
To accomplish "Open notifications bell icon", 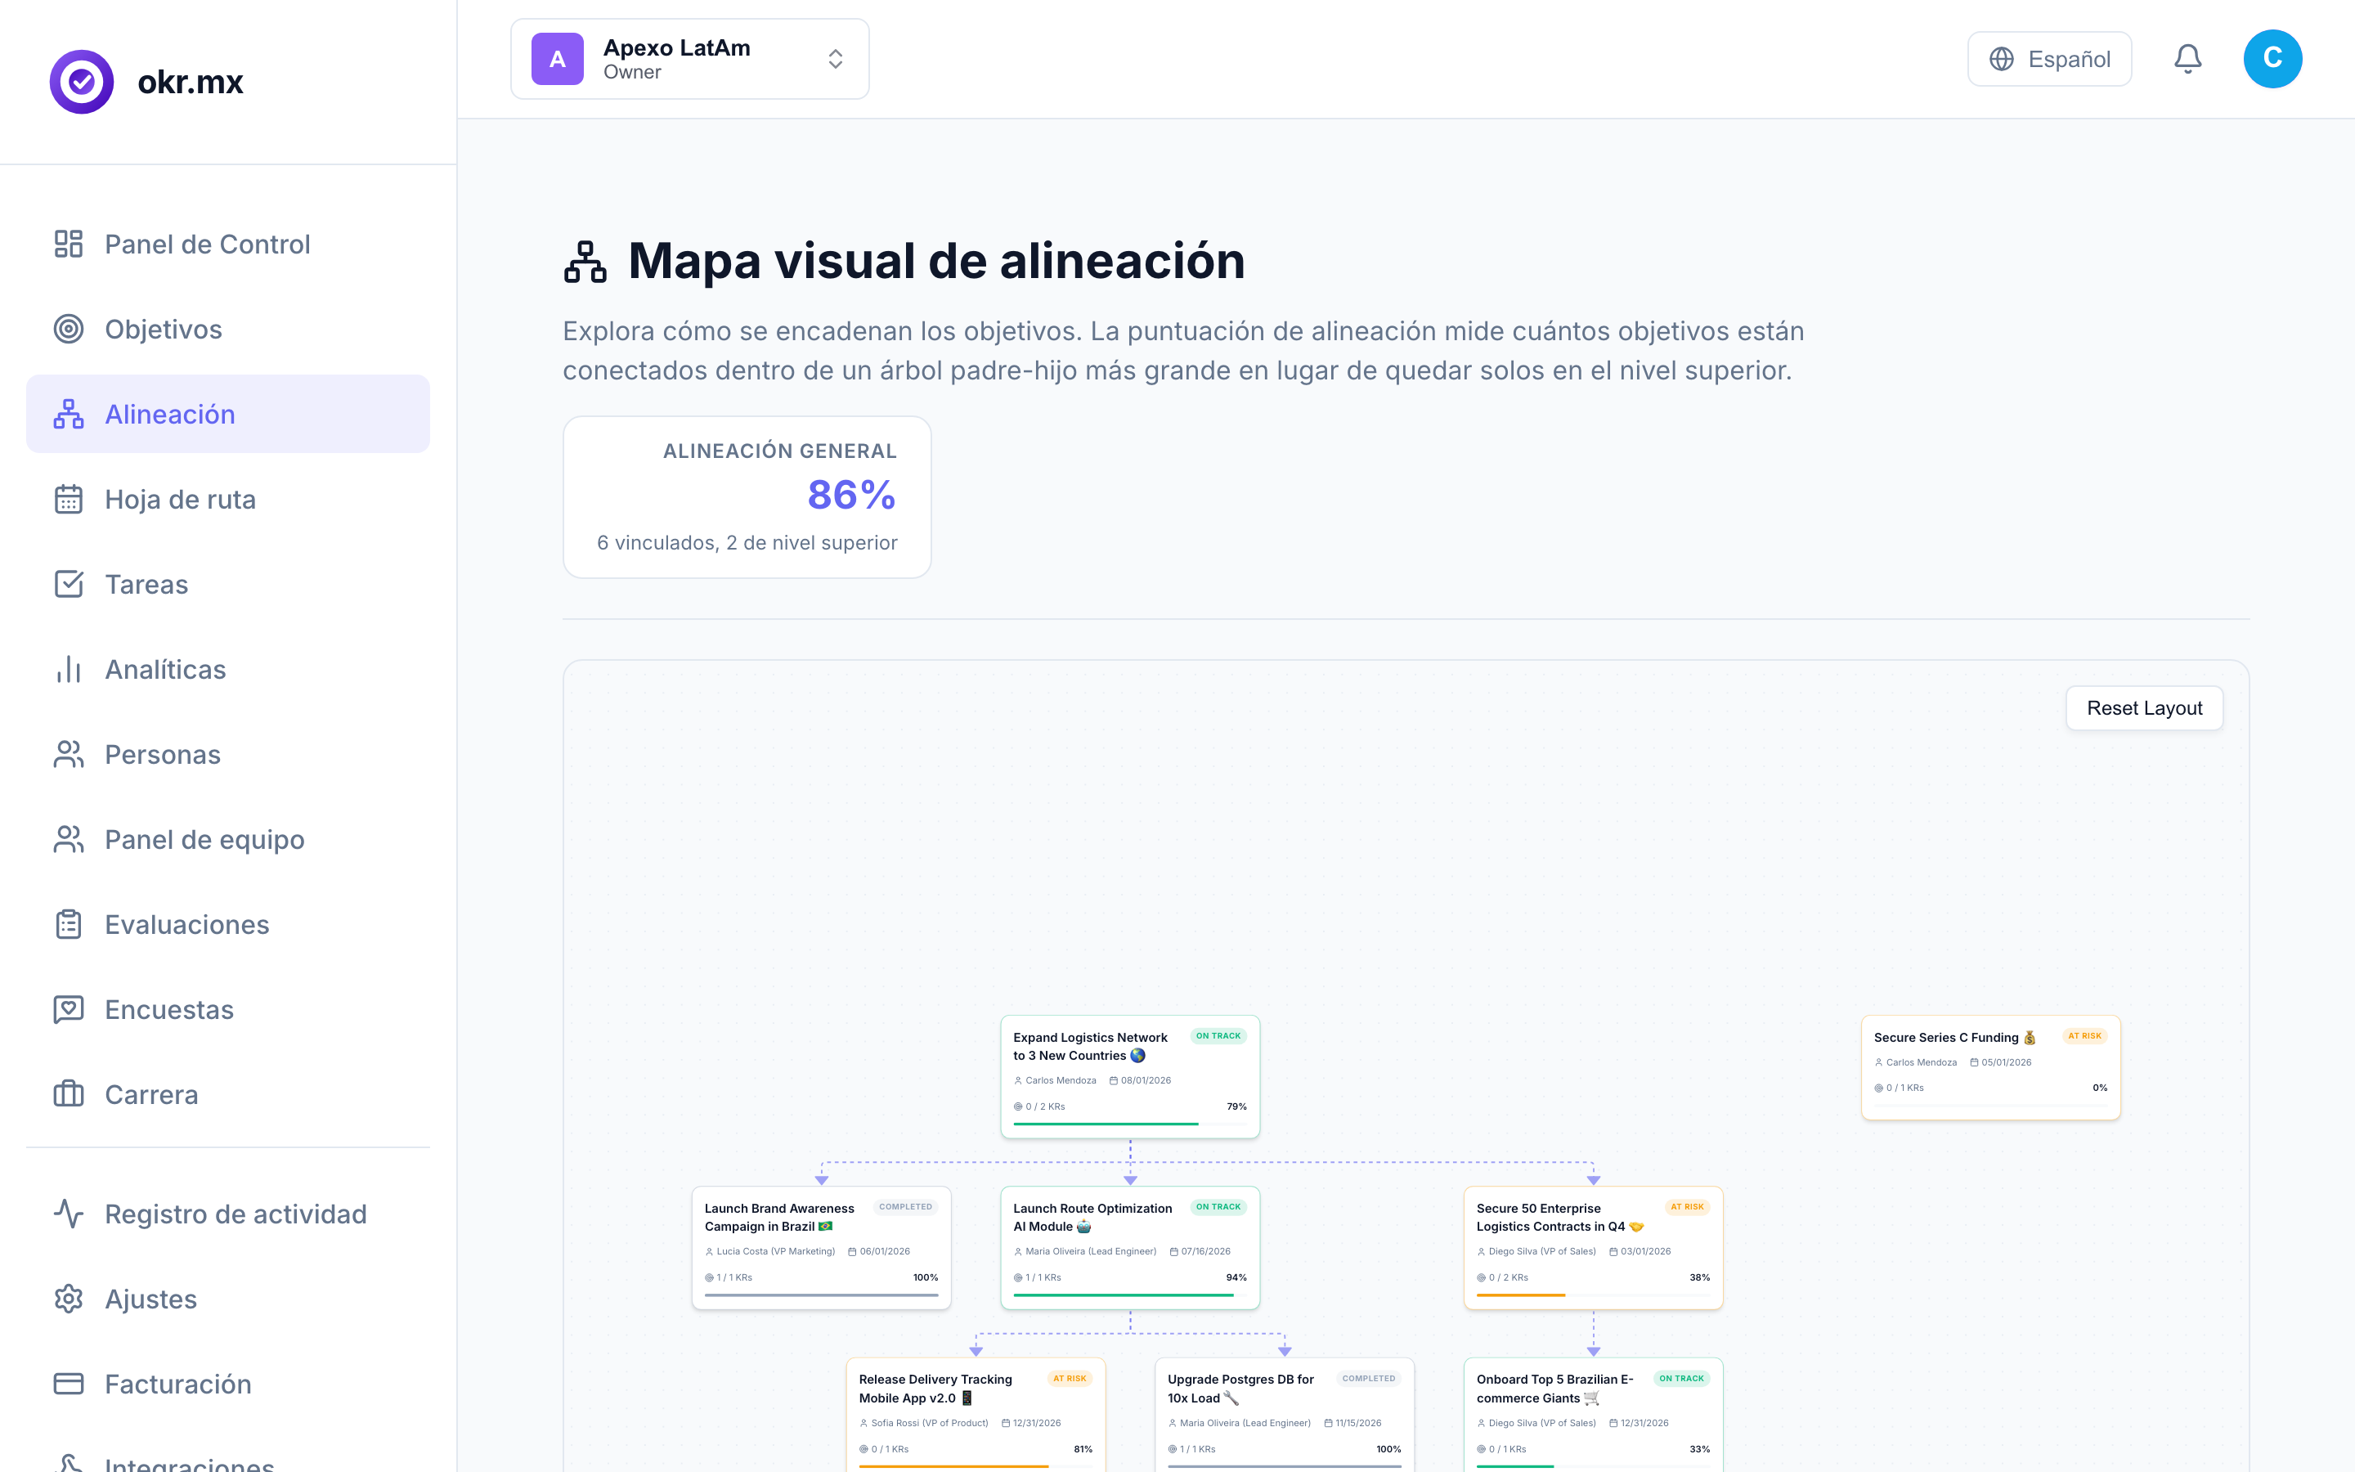I will 2187,60.
